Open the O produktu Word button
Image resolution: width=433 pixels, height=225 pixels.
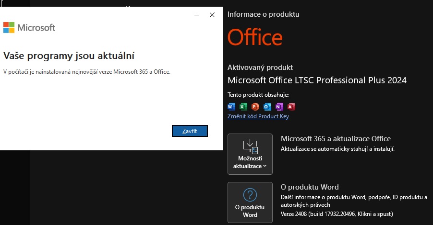pos(250,202)
